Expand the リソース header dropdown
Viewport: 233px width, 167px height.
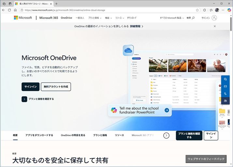point(120,18)
